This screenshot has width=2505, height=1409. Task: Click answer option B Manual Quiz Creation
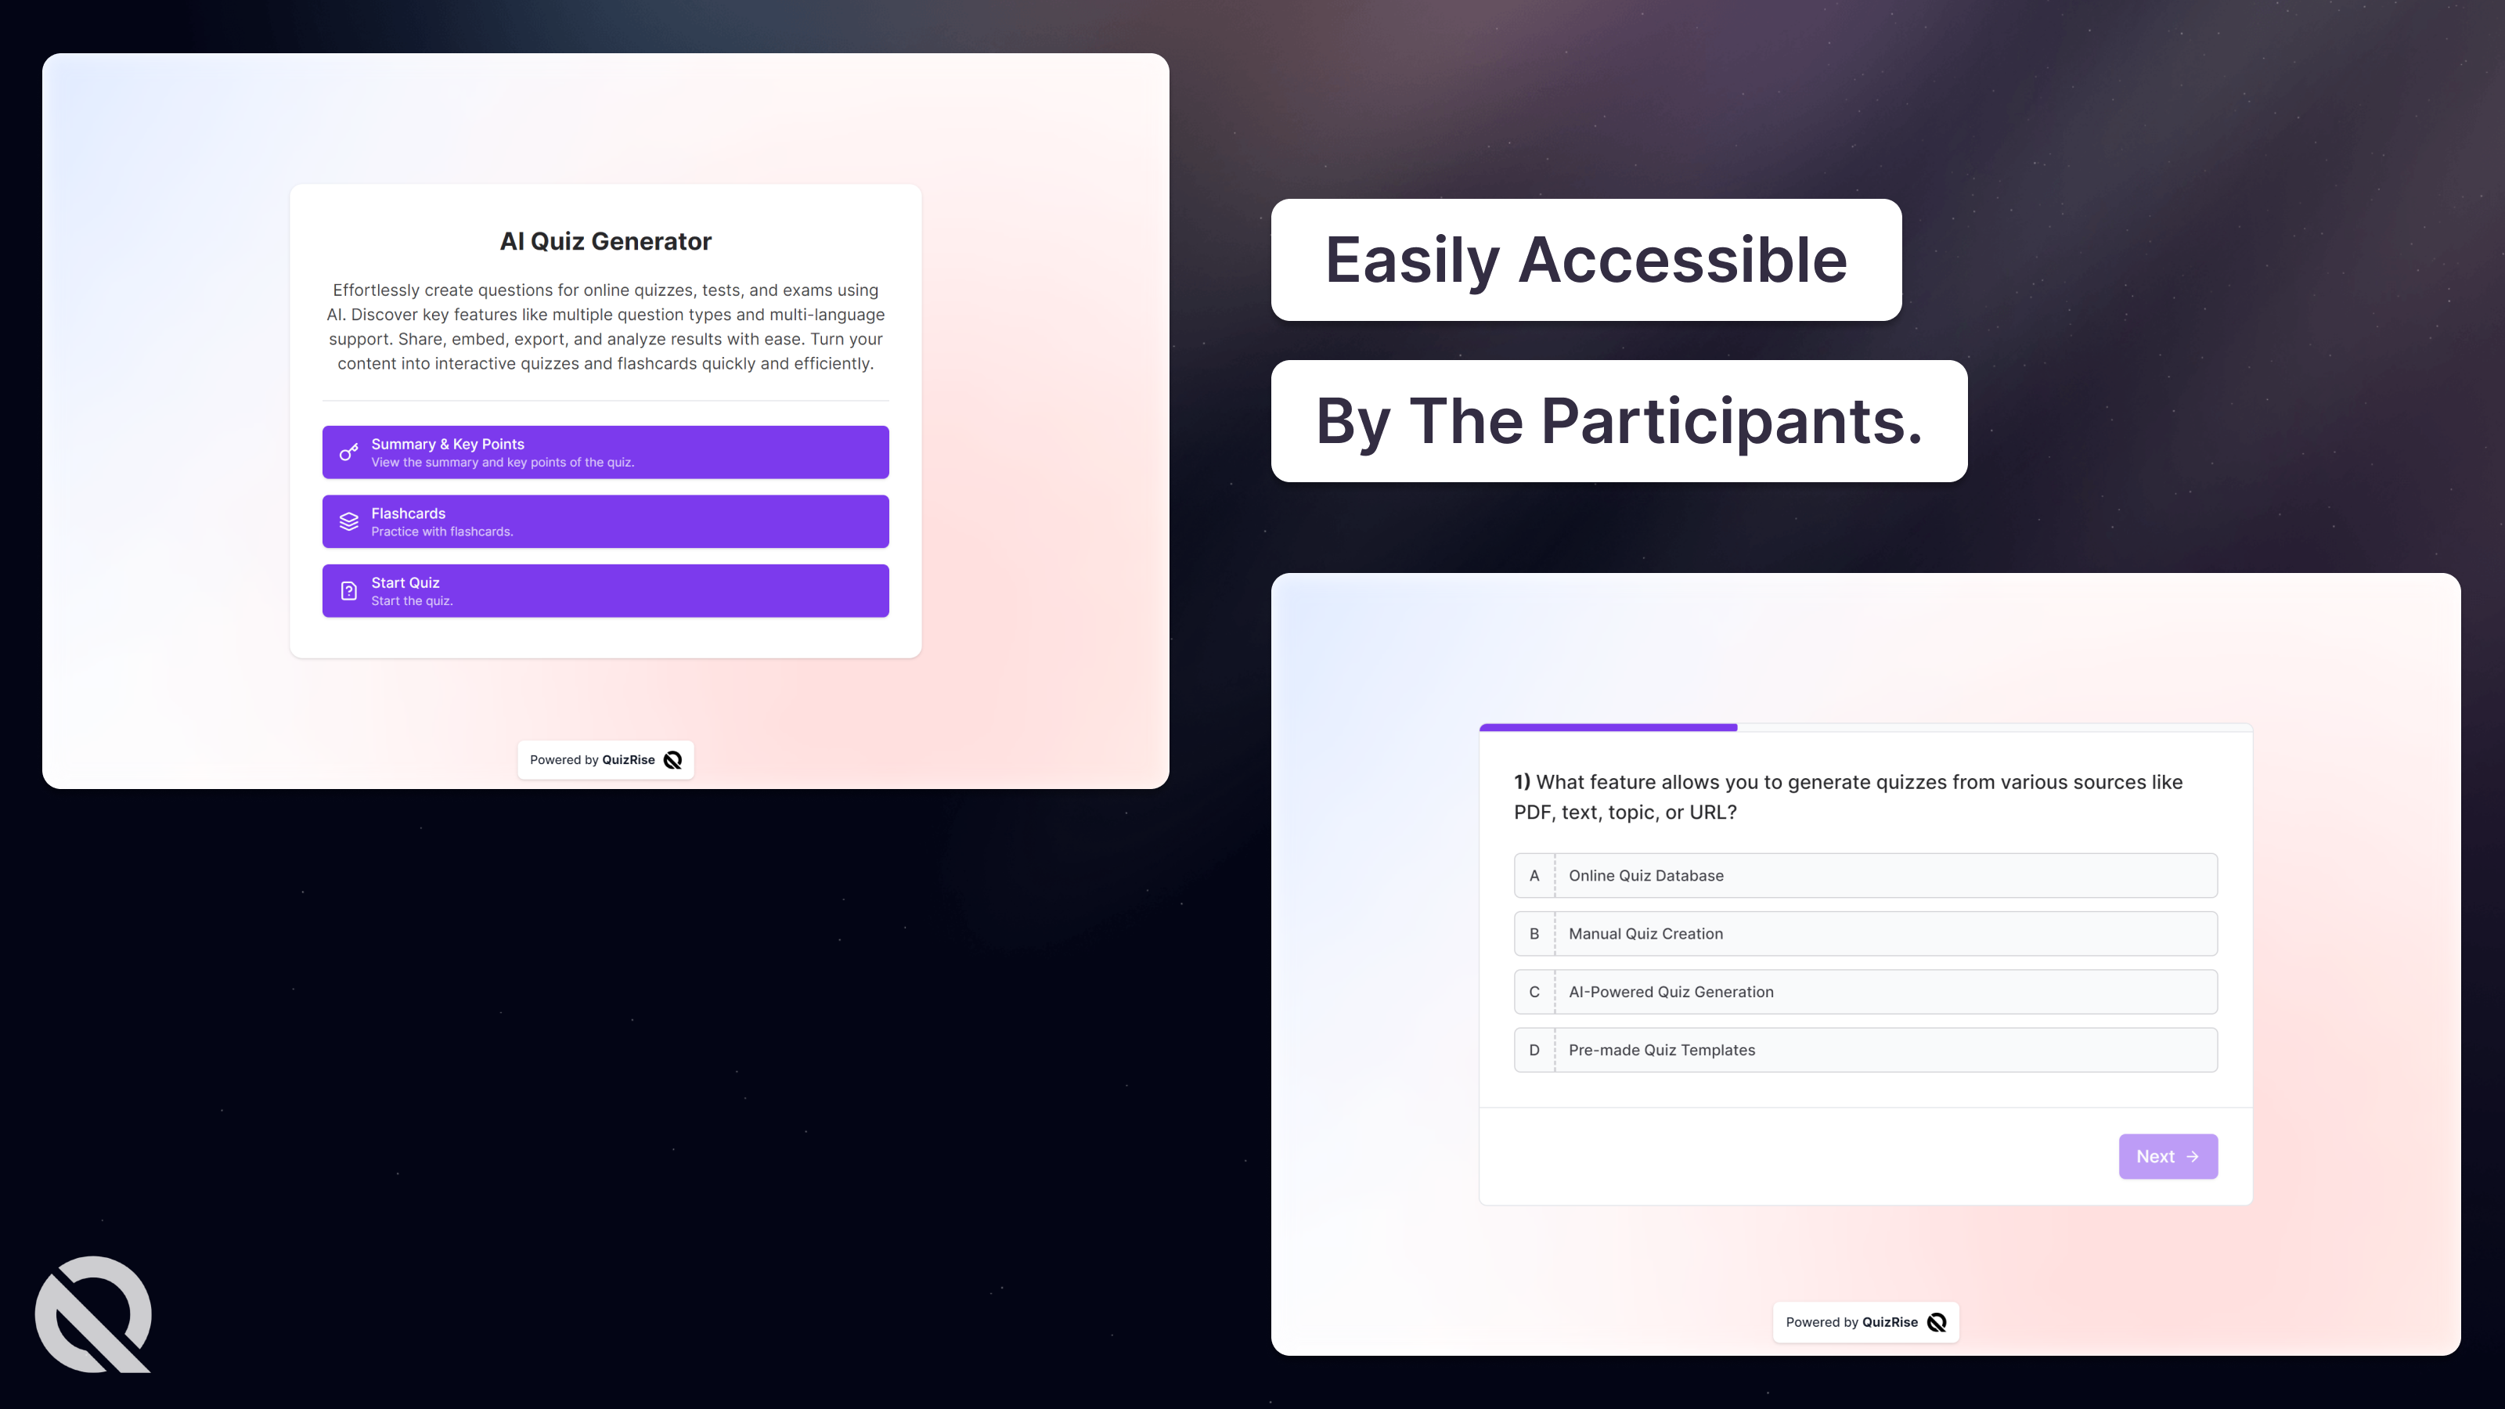point(1865,932)
